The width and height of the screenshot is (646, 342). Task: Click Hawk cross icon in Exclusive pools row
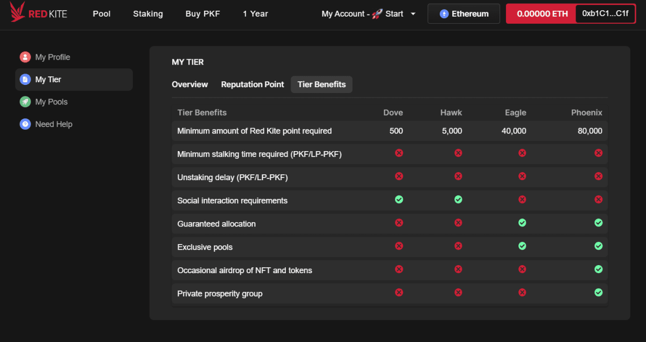pos(458,246)
